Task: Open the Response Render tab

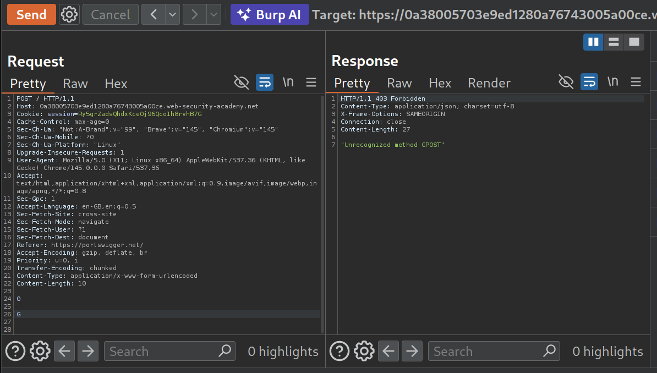Action: (x=489, y=83)
